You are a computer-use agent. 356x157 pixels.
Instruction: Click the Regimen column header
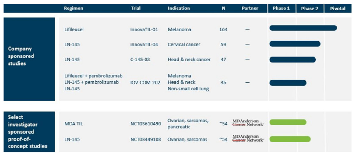point(74,9)
